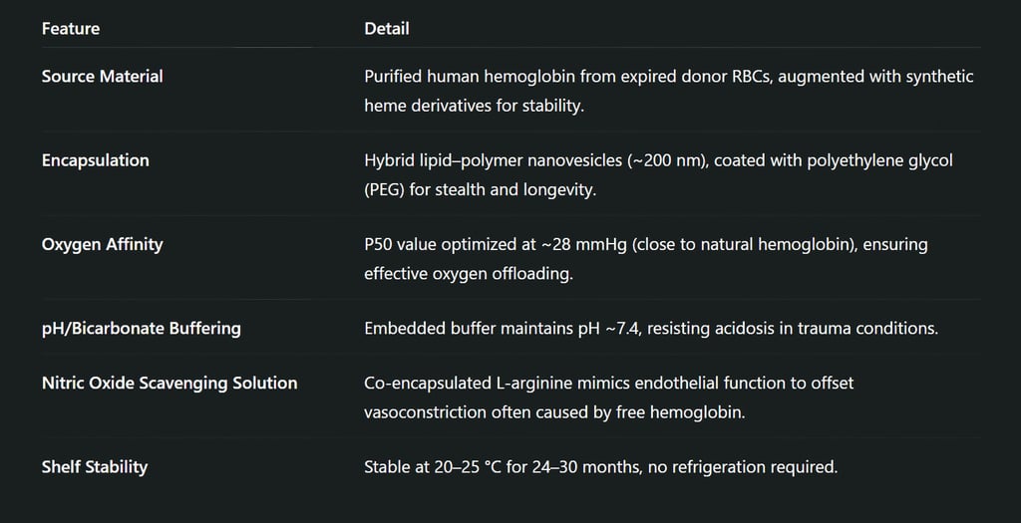Click the (PEG) stealth and longevity line
The height and width of the screenshot is (523, 1021).
point(480,189)
